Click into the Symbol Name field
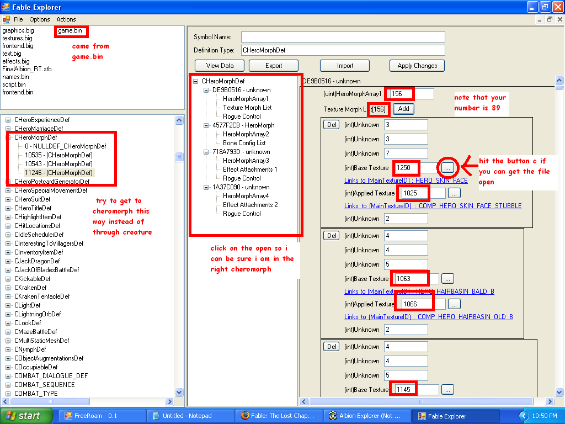565x424 pixels. click(x=343, y=37)
